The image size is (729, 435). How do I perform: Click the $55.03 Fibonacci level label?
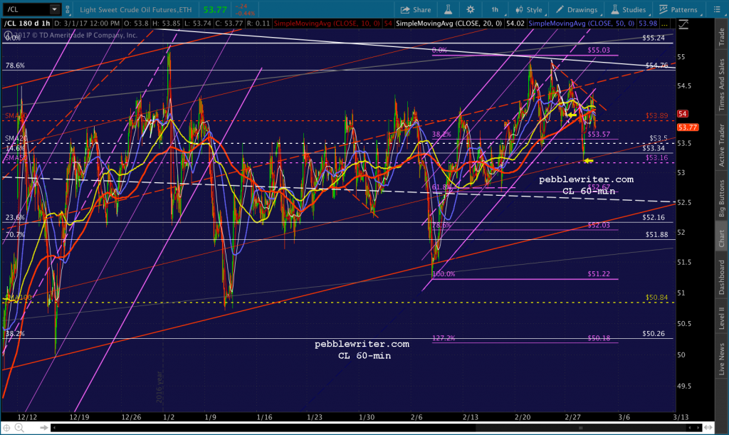click(599, 50)
